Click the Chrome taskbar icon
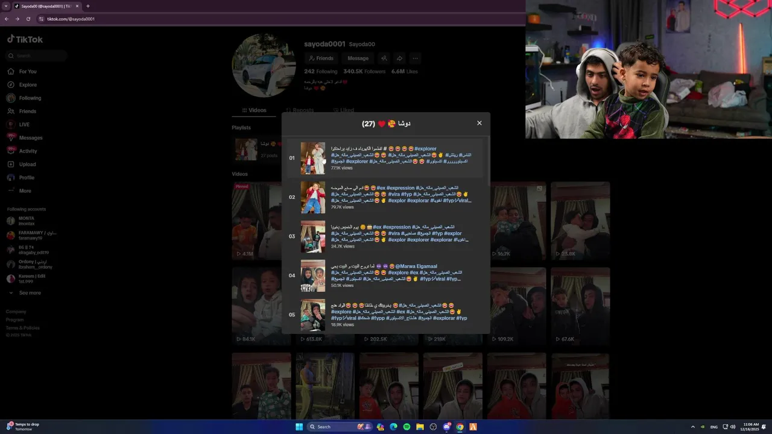The height and width of the screenshot is (434, 772). point(460,427)
